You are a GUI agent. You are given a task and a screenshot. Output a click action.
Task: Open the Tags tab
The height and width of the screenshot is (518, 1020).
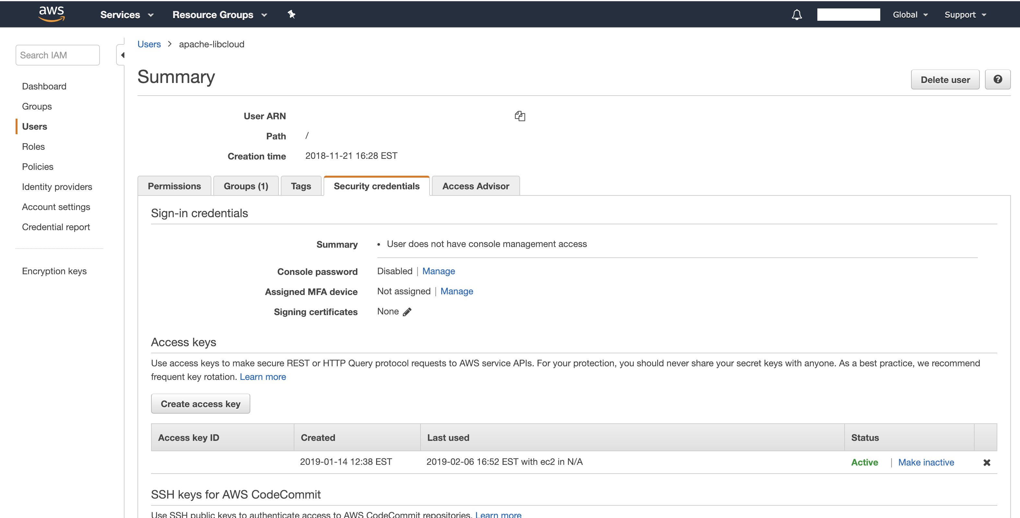pyautogui.click(x=301, y=186)
